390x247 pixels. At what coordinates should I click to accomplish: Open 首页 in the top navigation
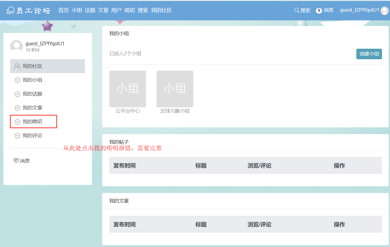64,10
